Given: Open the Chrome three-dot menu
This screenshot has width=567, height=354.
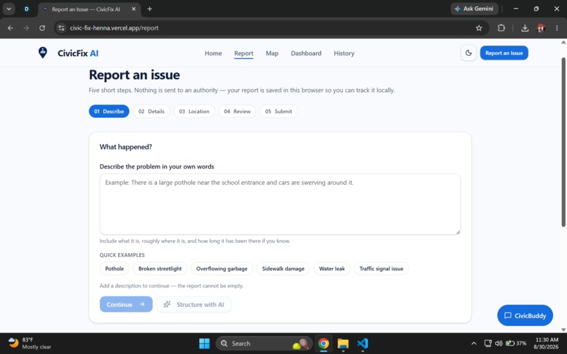Looking at the screenshot, I should (x=557, y=28).
